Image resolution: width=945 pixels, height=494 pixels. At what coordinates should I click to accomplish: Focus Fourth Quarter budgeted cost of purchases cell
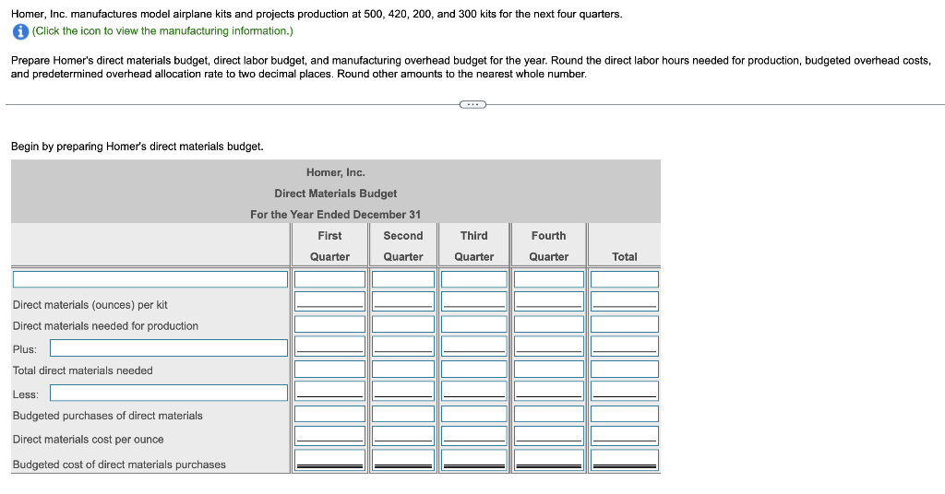(549, 460)
